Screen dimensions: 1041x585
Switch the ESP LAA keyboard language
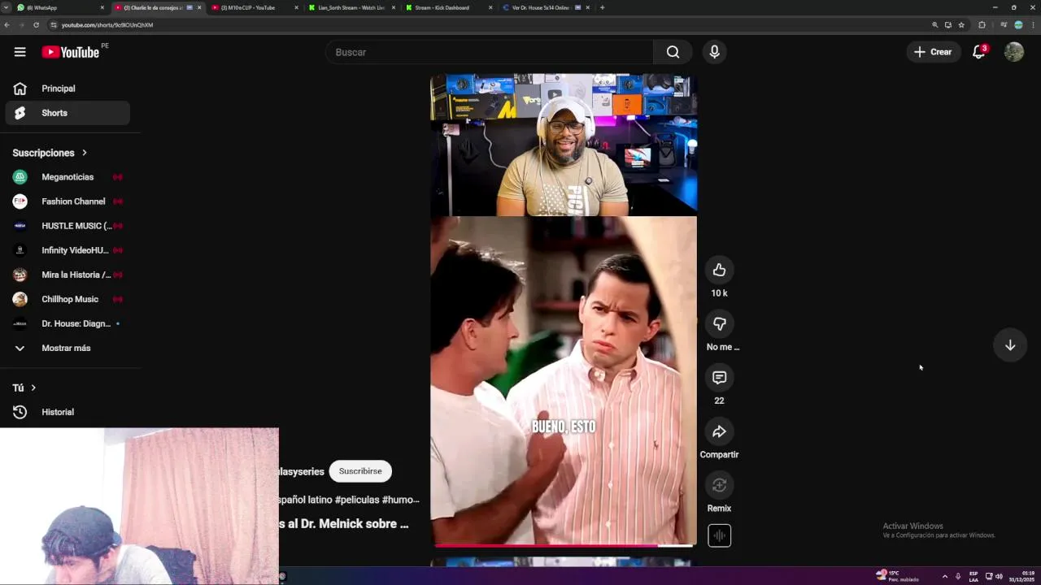(x=973, y=576)
